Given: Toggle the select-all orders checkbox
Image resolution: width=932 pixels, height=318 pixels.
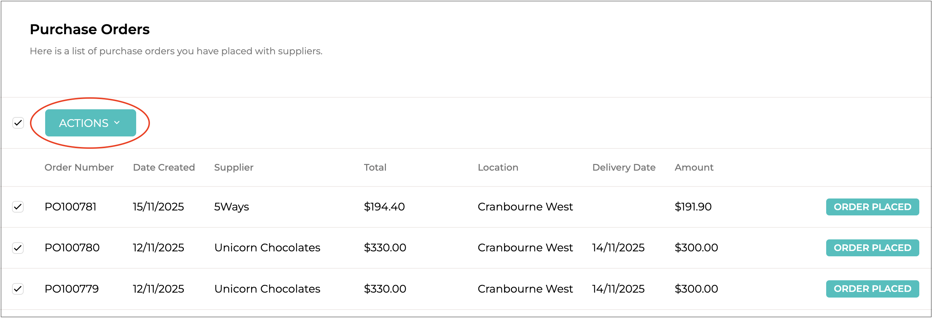Looking at the screenshot, I should pos(18,123).
